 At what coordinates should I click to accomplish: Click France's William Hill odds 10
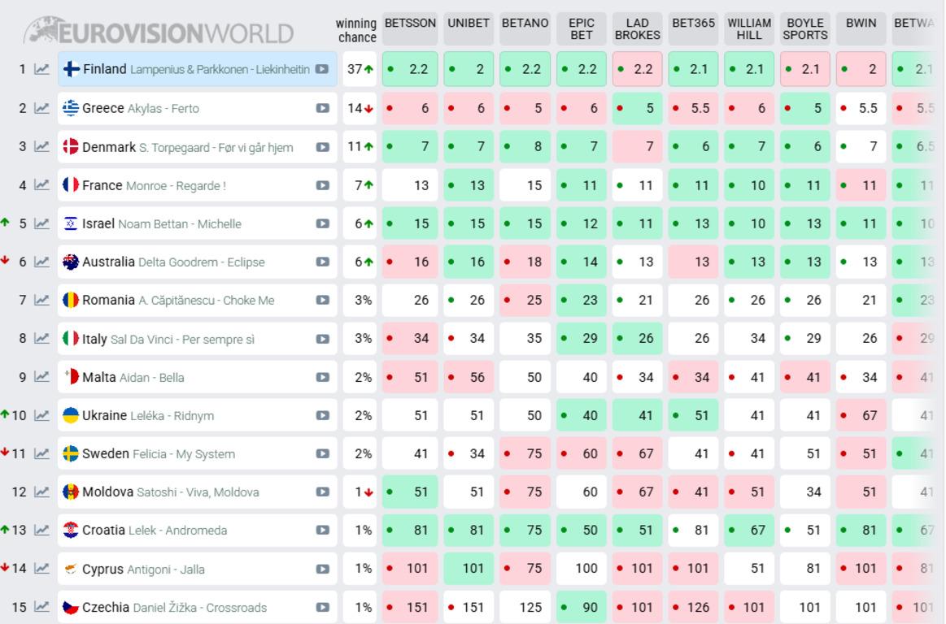(748, 185)
